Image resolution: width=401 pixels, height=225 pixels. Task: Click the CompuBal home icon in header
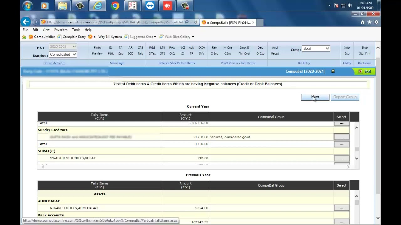click(x=333, y=71)
